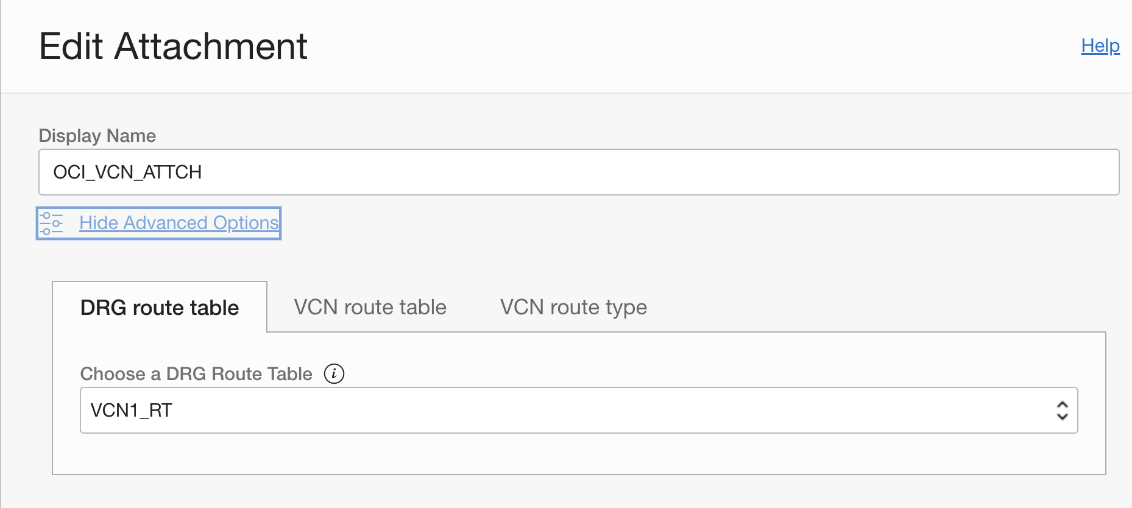Click the Edit Attachment heading
Image resolution: width=1132 pixels, height=508 pixels.
point(173,46)
